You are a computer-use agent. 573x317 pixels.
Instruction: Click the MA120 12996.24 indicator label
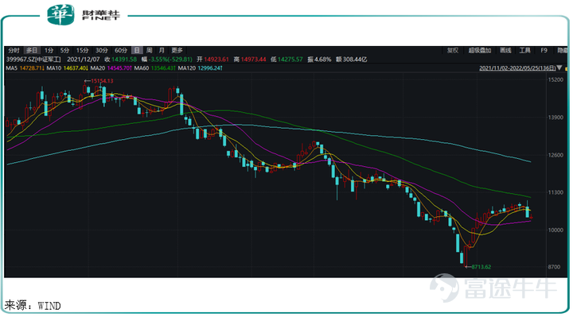pos(201,68)
